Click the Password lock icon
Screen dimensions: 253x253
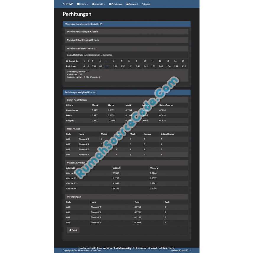127,4
